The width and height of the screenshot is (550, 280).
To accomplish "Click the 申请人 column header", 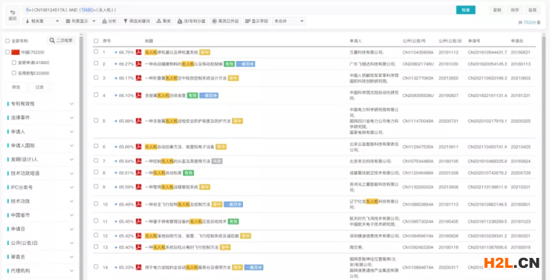I will pyautogui.click(x=356, y=41).
